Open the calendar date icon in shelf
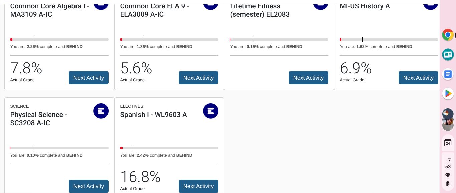Image resolution: width=456 pixels, height=193 pixels. point(448,143)
